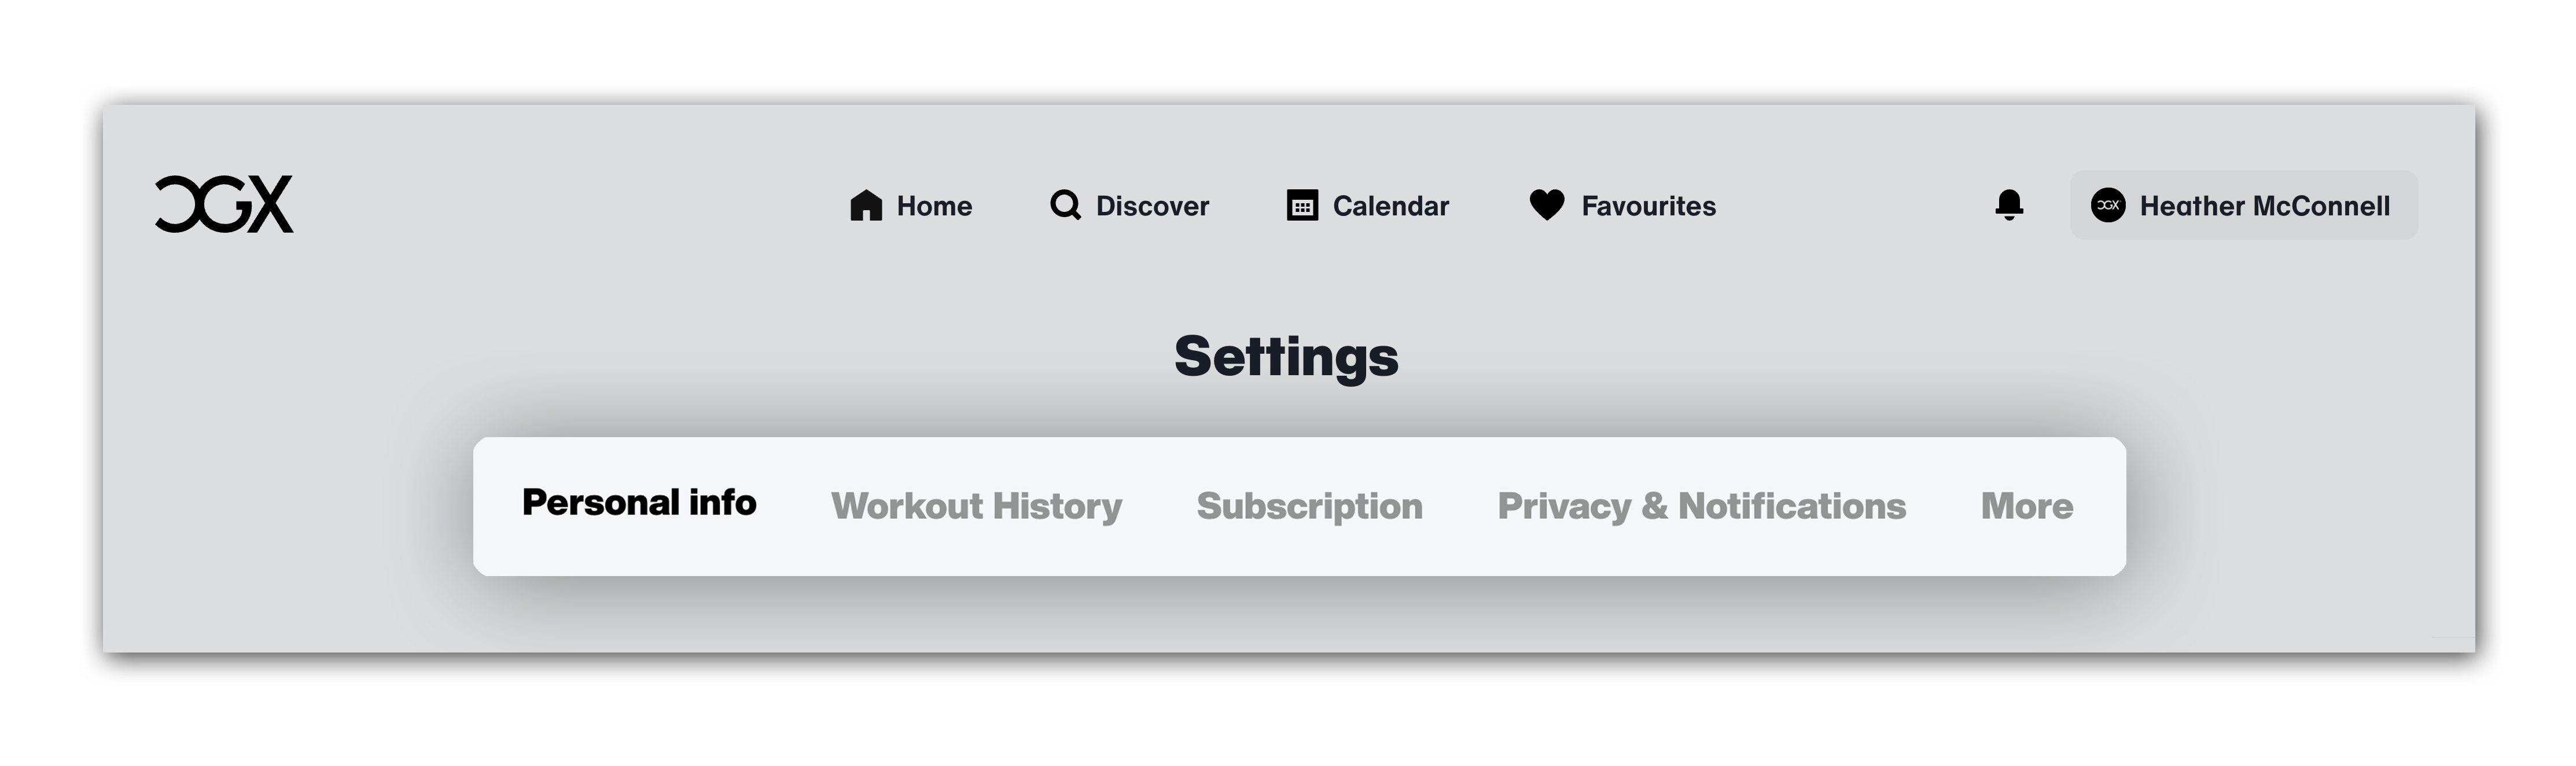Viewport: 2576px width, 766px height.
Task: Switch to the Workout History tab
Action: pyautogui.click(x=976, y=506)
